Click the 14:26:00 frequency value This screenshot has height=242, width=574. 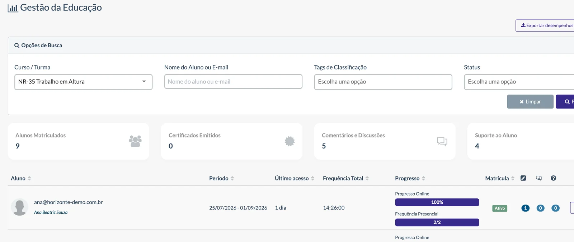click(334, 208)
